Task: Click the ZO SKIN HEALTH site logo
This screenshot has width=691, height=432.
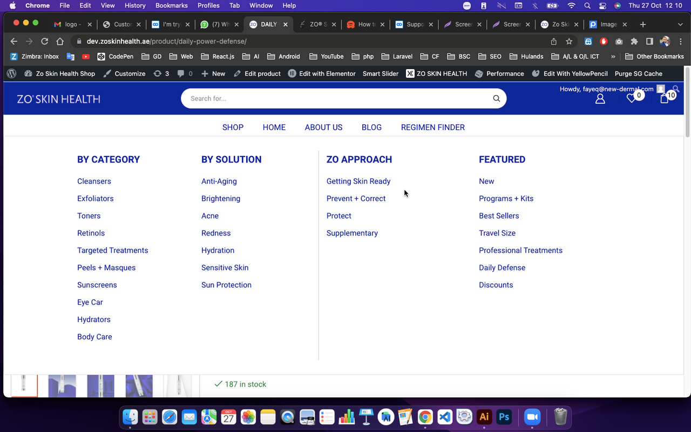Action: pos(58,99)
